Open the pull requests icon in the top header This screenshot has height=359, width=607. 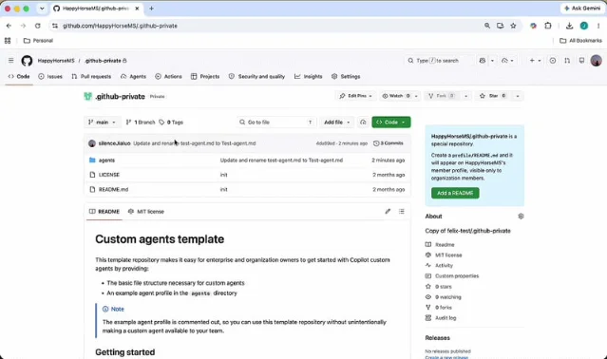(x=567, y=61)
